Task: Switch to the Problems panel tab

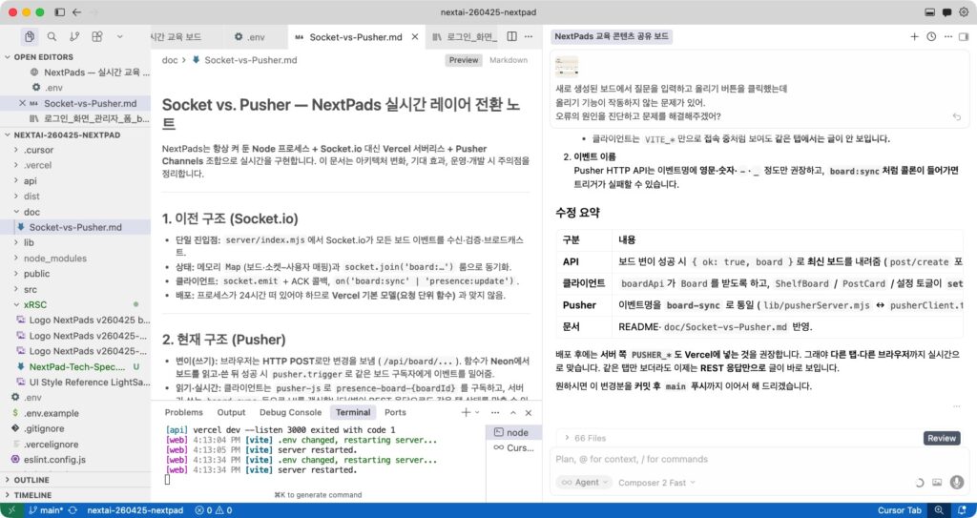Action: (184, 413)
